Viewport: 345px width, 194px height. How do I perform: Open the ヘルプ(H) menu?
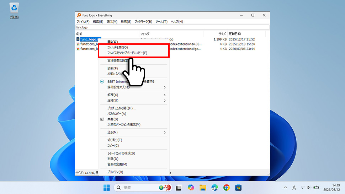pos(177,22)
